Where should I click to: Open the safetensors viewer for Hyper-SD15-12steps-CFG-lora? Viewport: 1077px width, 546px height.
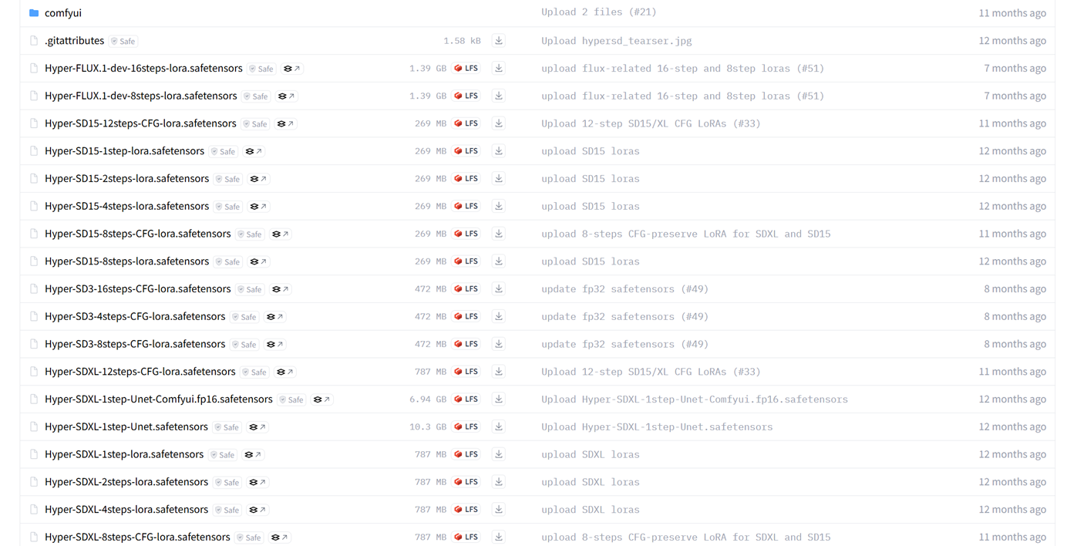pos(284,123)
